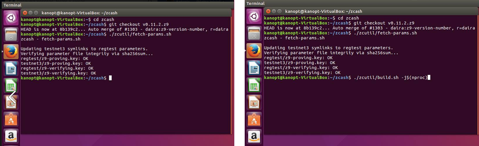This screenshot has width=479, height=146.
Task: Click 'regtest/z9-proving.key: OK' in left terminal
Action: [x=54, y=58]
